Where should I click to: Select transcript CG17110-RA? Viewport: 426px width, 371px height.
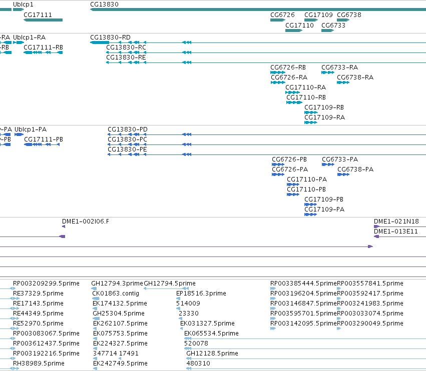[293, 92]
